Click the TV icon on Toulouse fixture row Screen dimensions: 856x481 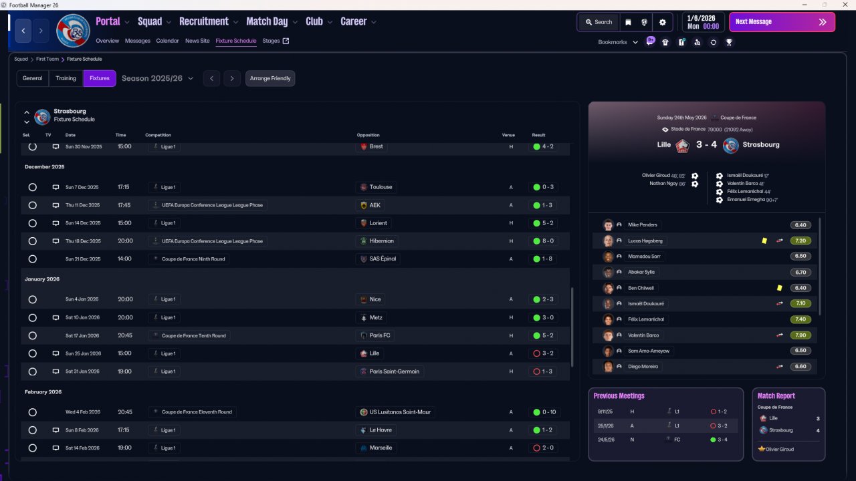(x=56, y=187)
